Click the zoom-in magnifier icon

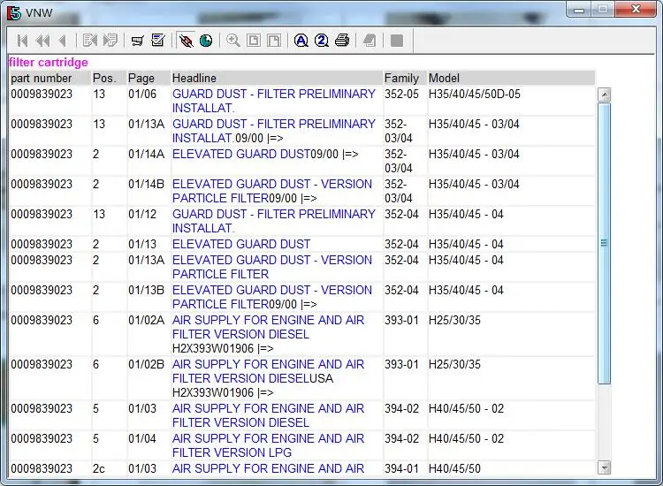[233, 41]
